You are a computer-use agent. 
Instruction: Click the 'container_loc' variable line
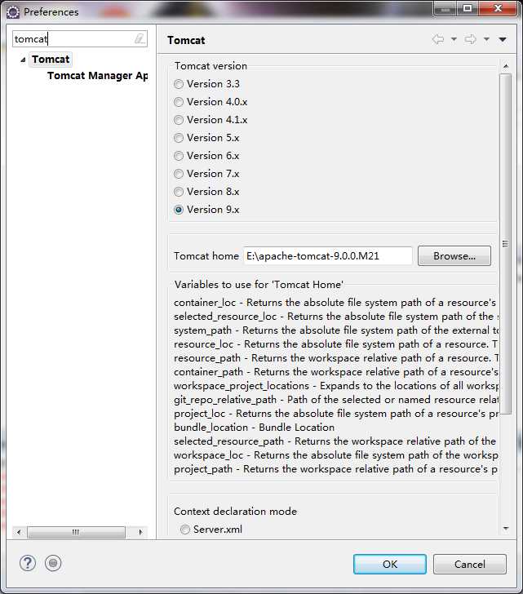tap(335, 303)
